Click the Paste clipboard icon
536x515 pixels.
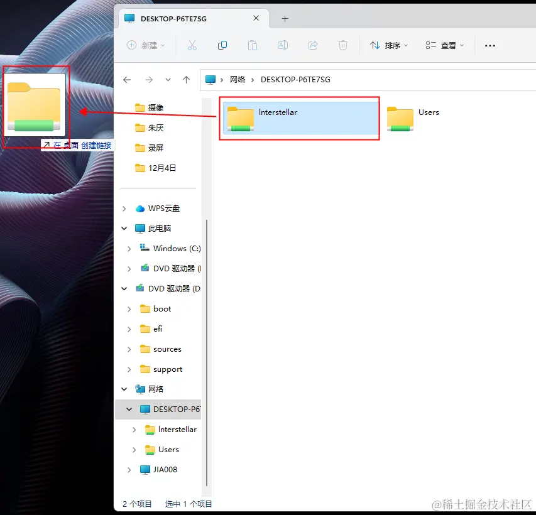(x=253, y=45)
